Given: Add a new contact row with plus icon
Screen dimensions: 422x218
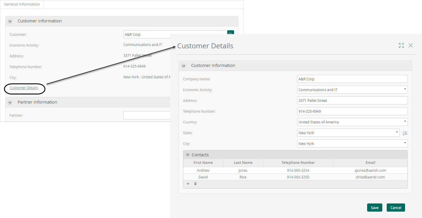Looking at the screenshot, I should click(188, 184).
